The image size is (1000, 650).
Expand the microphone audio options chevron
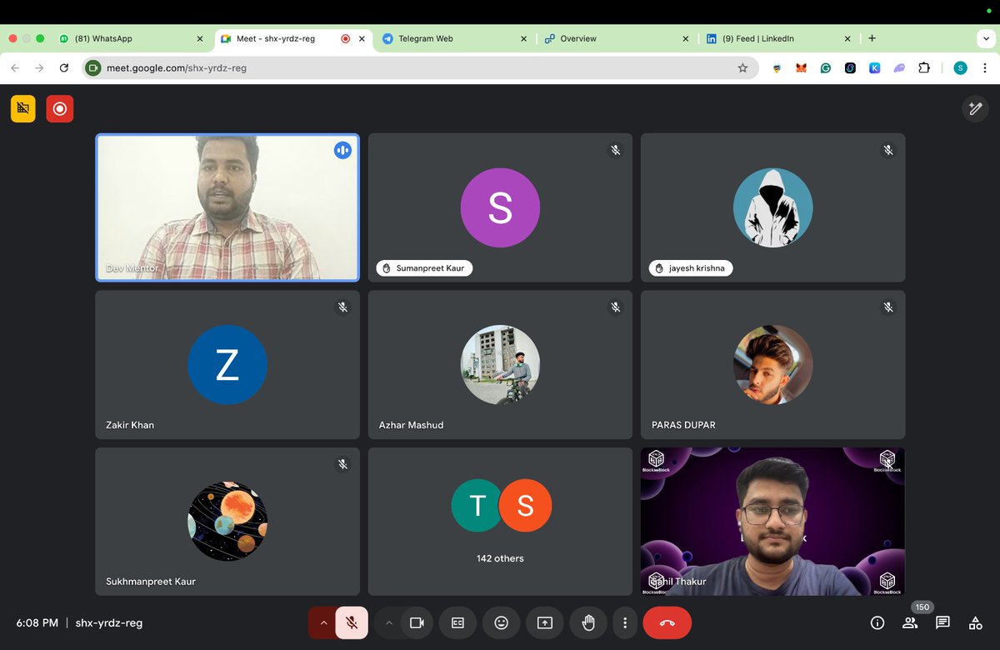pyautogui.click(x=323, y=622)
